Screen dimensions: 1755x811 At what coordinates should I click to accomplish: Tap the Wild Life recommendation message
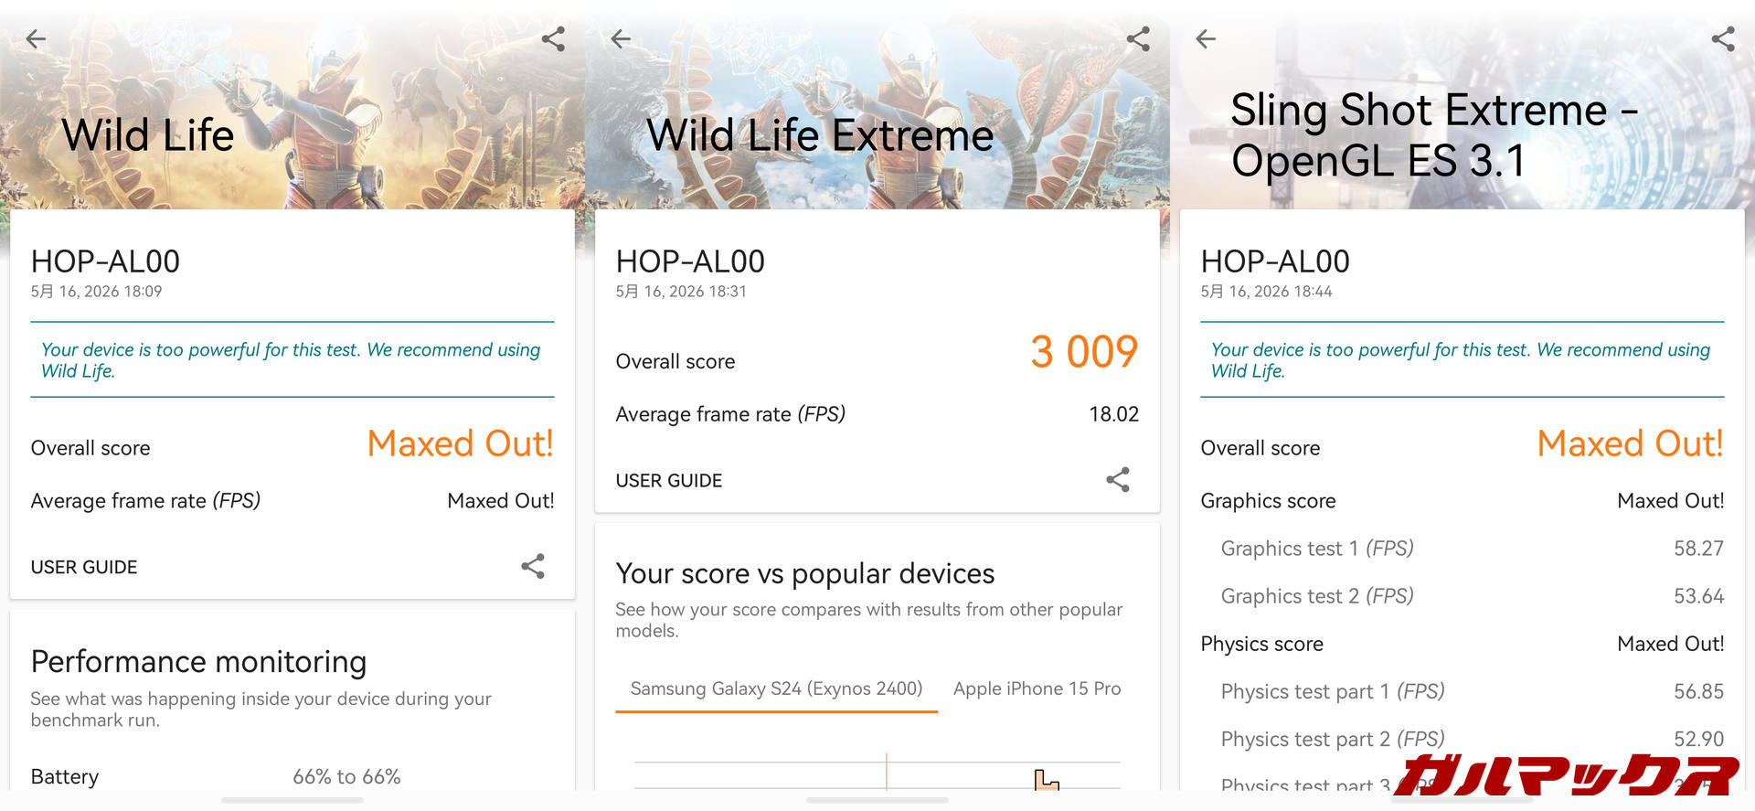click(x=292, y=360)
